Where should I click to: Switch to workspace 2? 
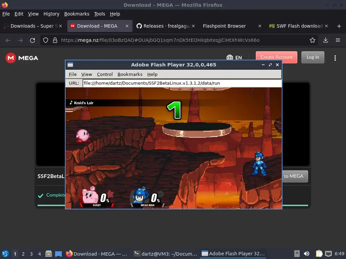[x=23, y=254]
